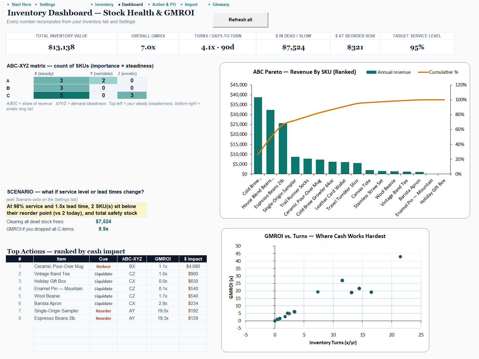Viewport: 479px width, 359px height.
Task: Click the A-X matrix cell showing 3
Action: [x=61, y=81]
